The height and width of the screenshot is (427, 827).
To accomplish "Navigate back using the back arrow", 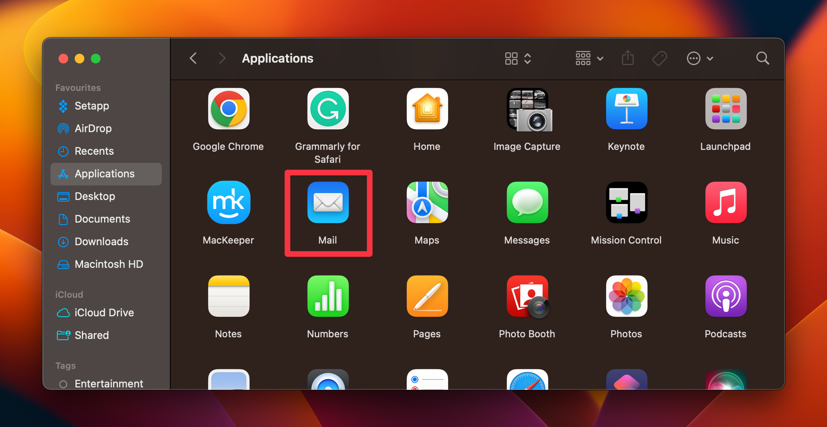I will coord(193,58).
